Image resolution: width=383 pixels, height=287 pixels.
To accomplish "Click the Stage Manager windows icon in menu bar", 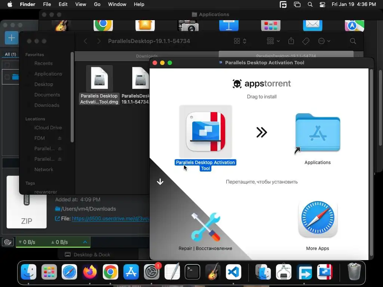I will 297,4.
